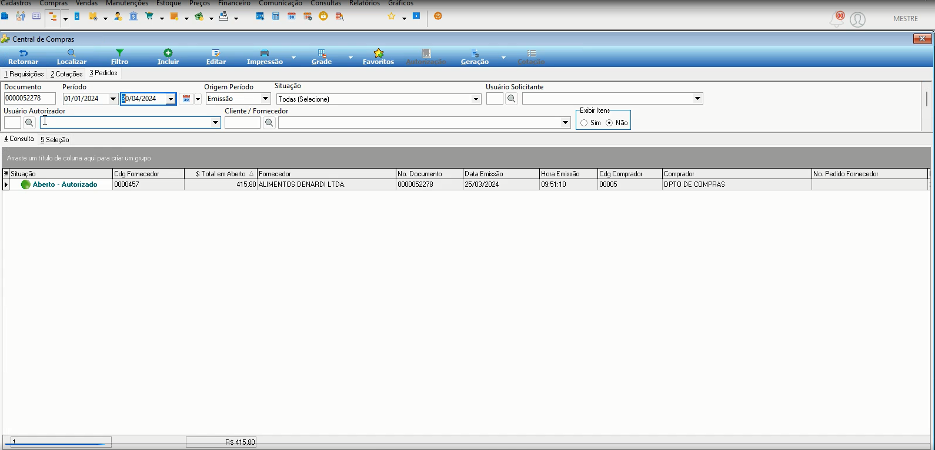Expand the arrow next to Grade
The image size is (935, 450).
[x=350, y=57]
